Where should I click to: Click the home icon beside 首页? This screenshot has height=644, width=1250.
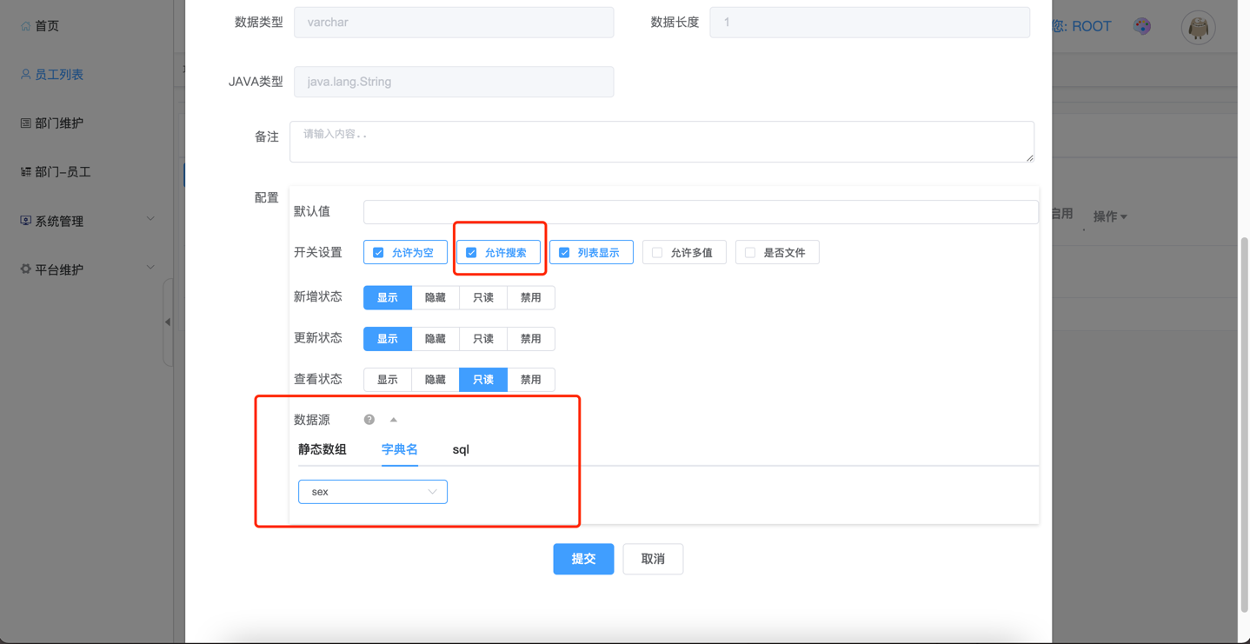click(25, 26)
